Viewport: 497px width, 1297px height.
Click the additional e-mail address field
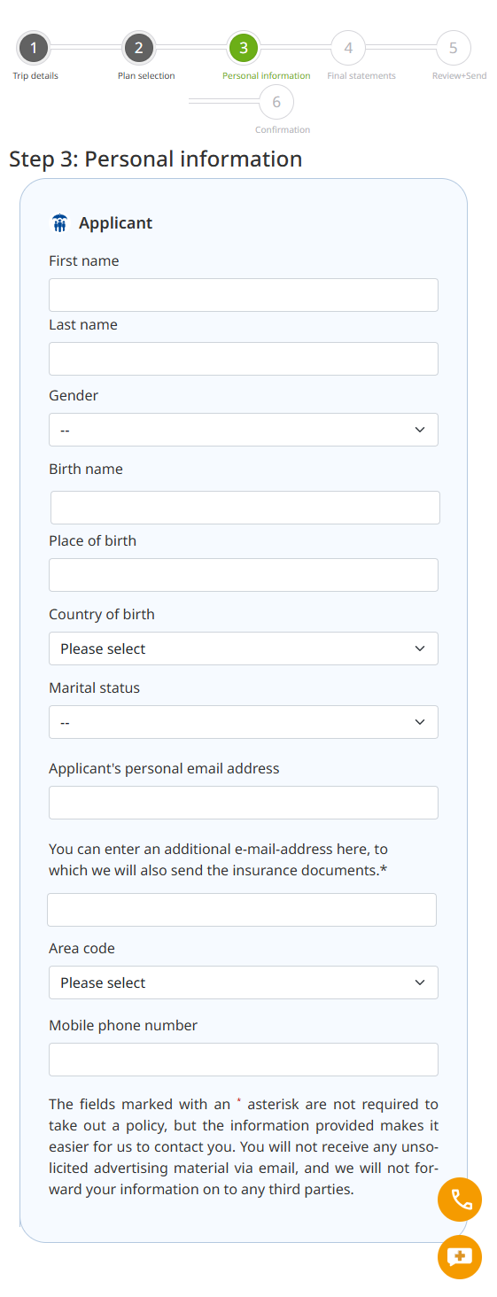tap(242, 910)
